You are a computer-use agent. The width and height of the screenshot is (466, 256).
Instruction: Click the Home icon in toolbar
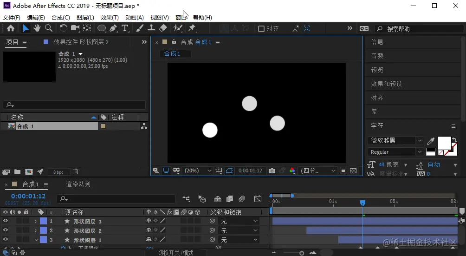(11, 28)
